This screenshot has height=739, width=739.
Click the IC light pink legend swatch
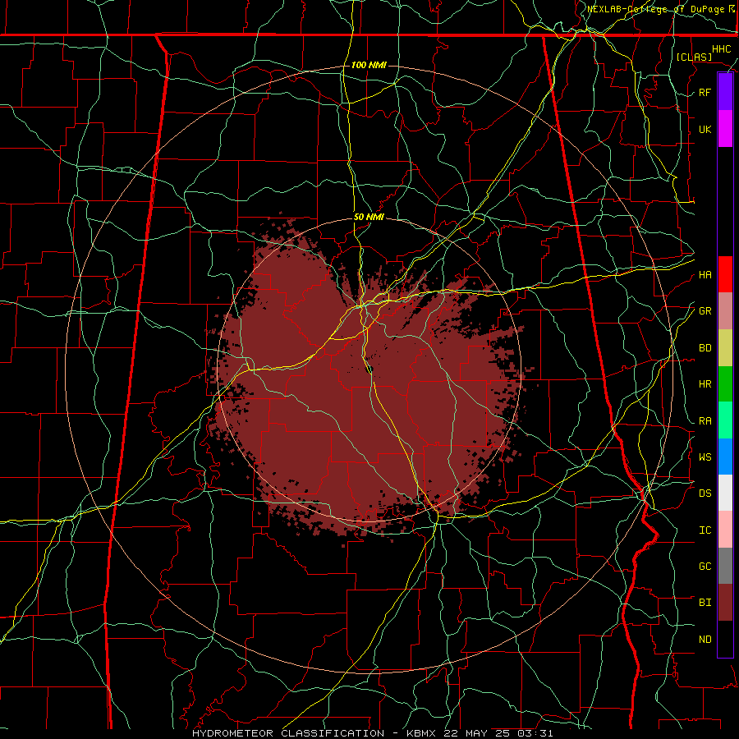pyautogui.click(x=725, y=530)
